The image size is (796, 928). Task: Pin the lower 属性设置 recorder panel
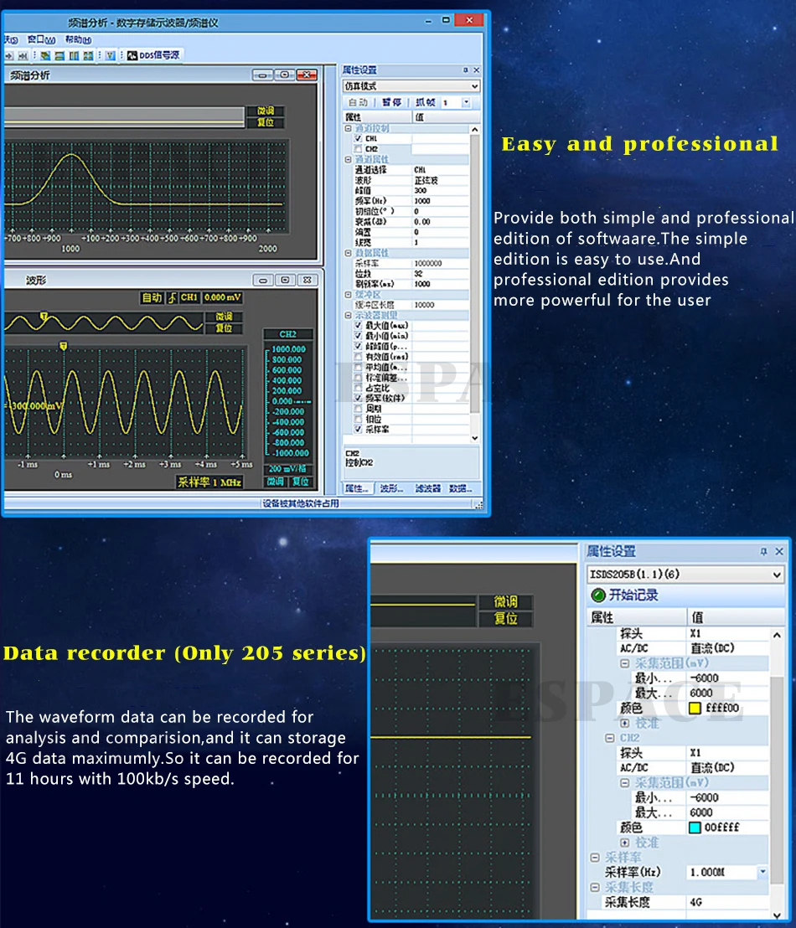[x=764, y=552]
